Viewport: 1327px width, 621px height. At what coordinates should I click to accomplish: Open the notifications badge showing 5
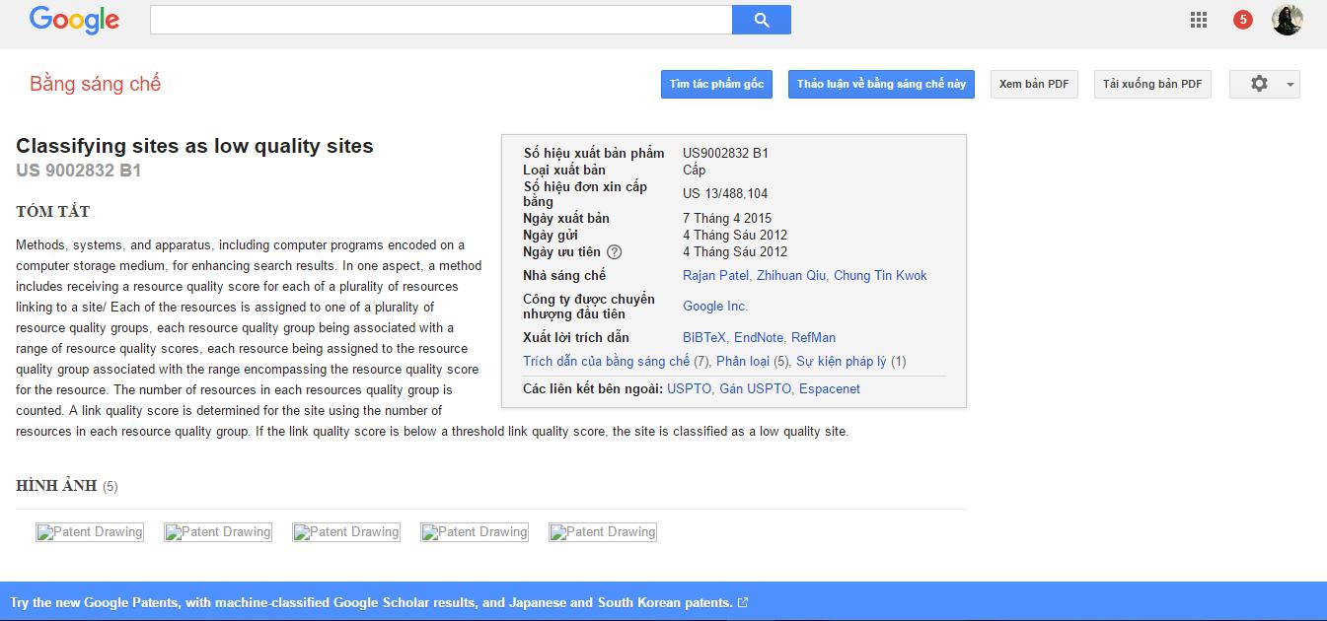(1243, 20)
